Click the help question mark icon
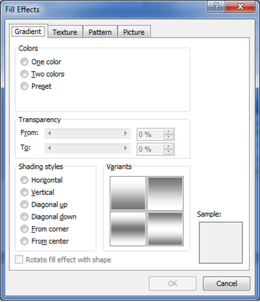The image size is (260, 302). point(216,7)
